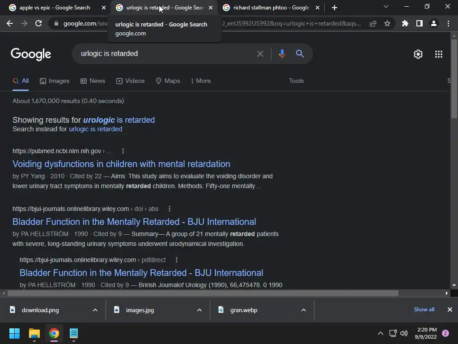Open Notepad from the taskbar

[74, 333]
